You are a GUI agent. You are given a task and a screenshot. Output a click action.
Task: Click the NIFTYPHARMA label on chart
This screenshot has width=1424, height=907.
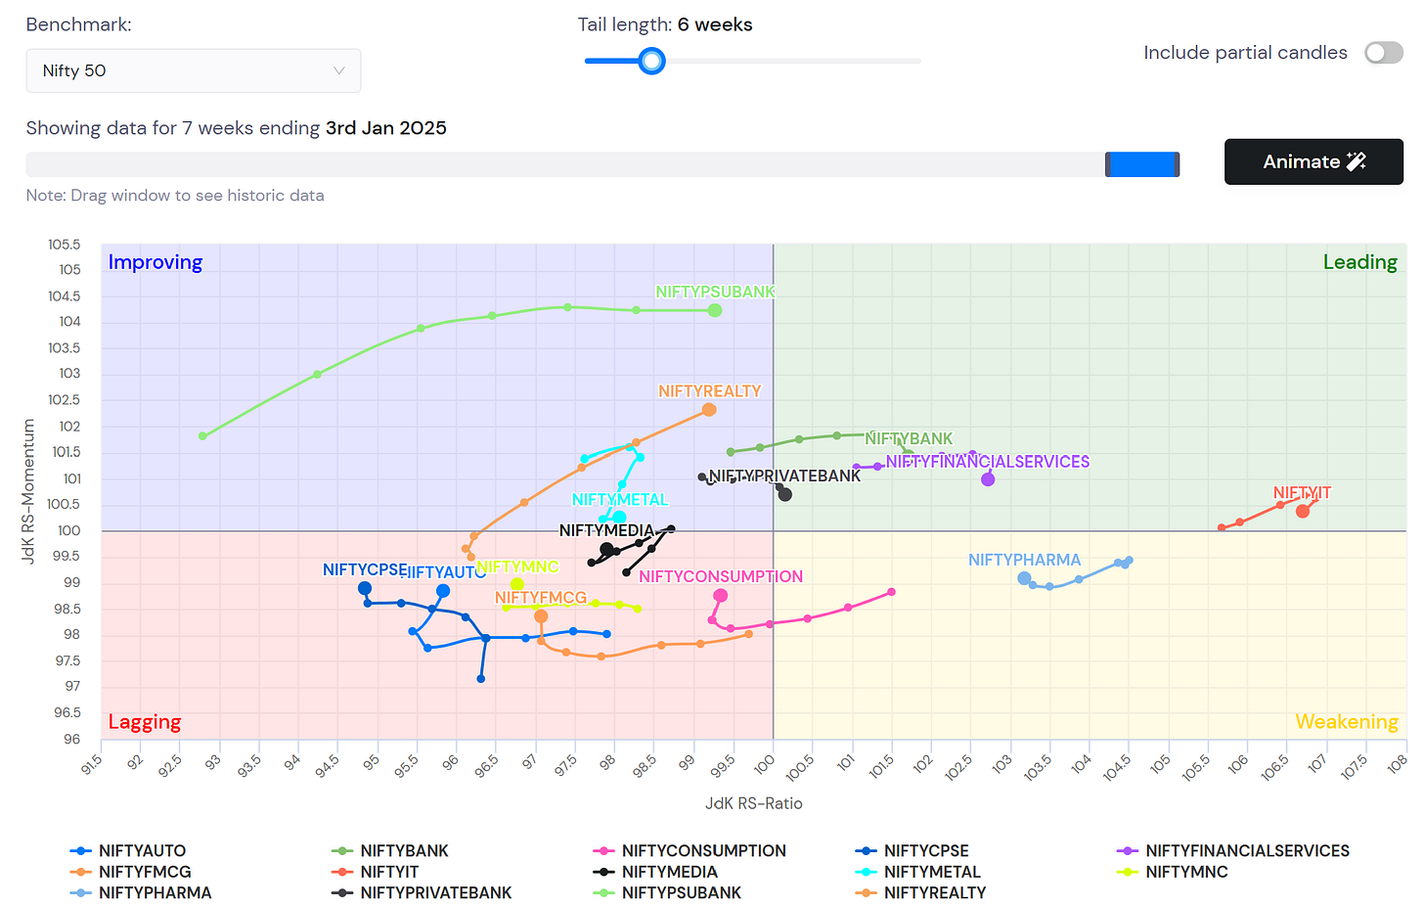(1025, 560)
